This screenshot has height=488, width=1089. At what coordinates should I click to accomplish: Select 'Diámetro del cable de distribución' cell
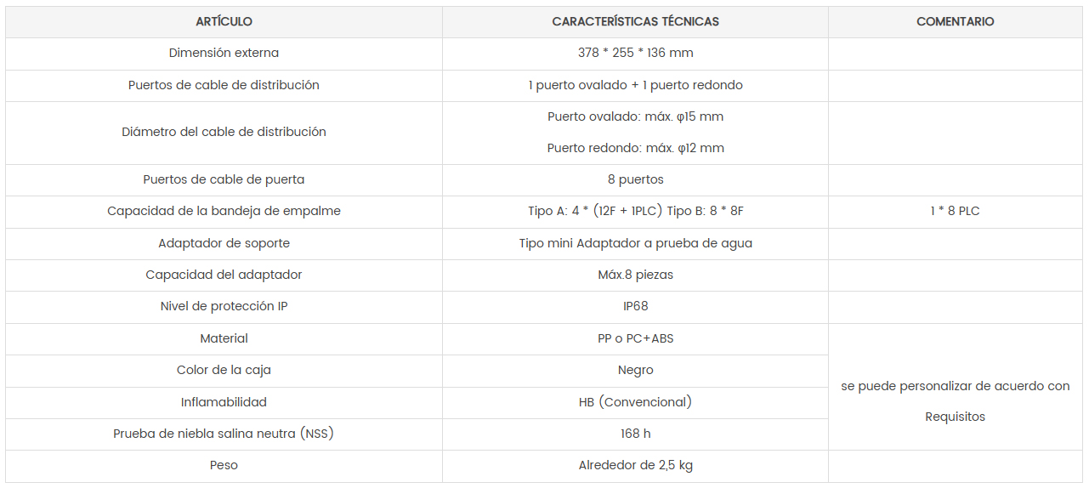(224, 132)
